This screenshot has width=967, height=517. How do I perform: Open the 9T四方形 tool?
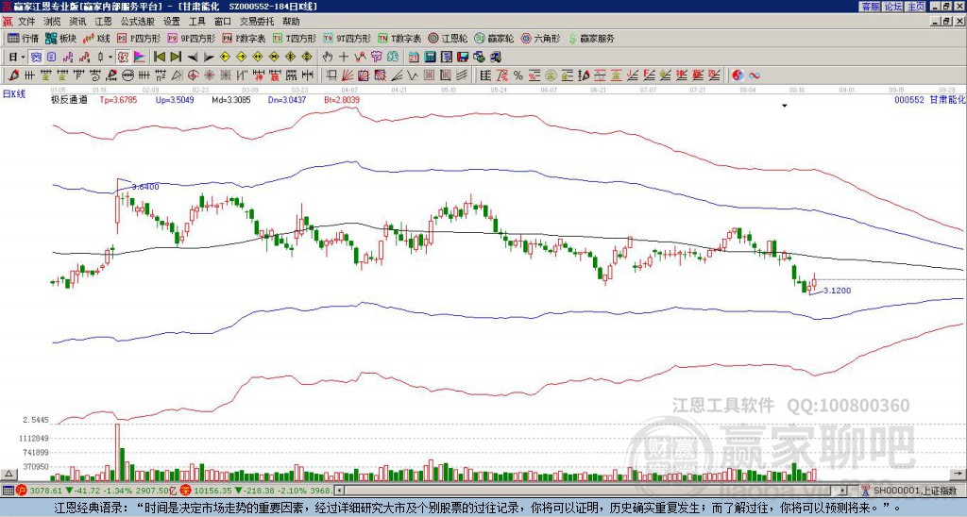(347, 38)
